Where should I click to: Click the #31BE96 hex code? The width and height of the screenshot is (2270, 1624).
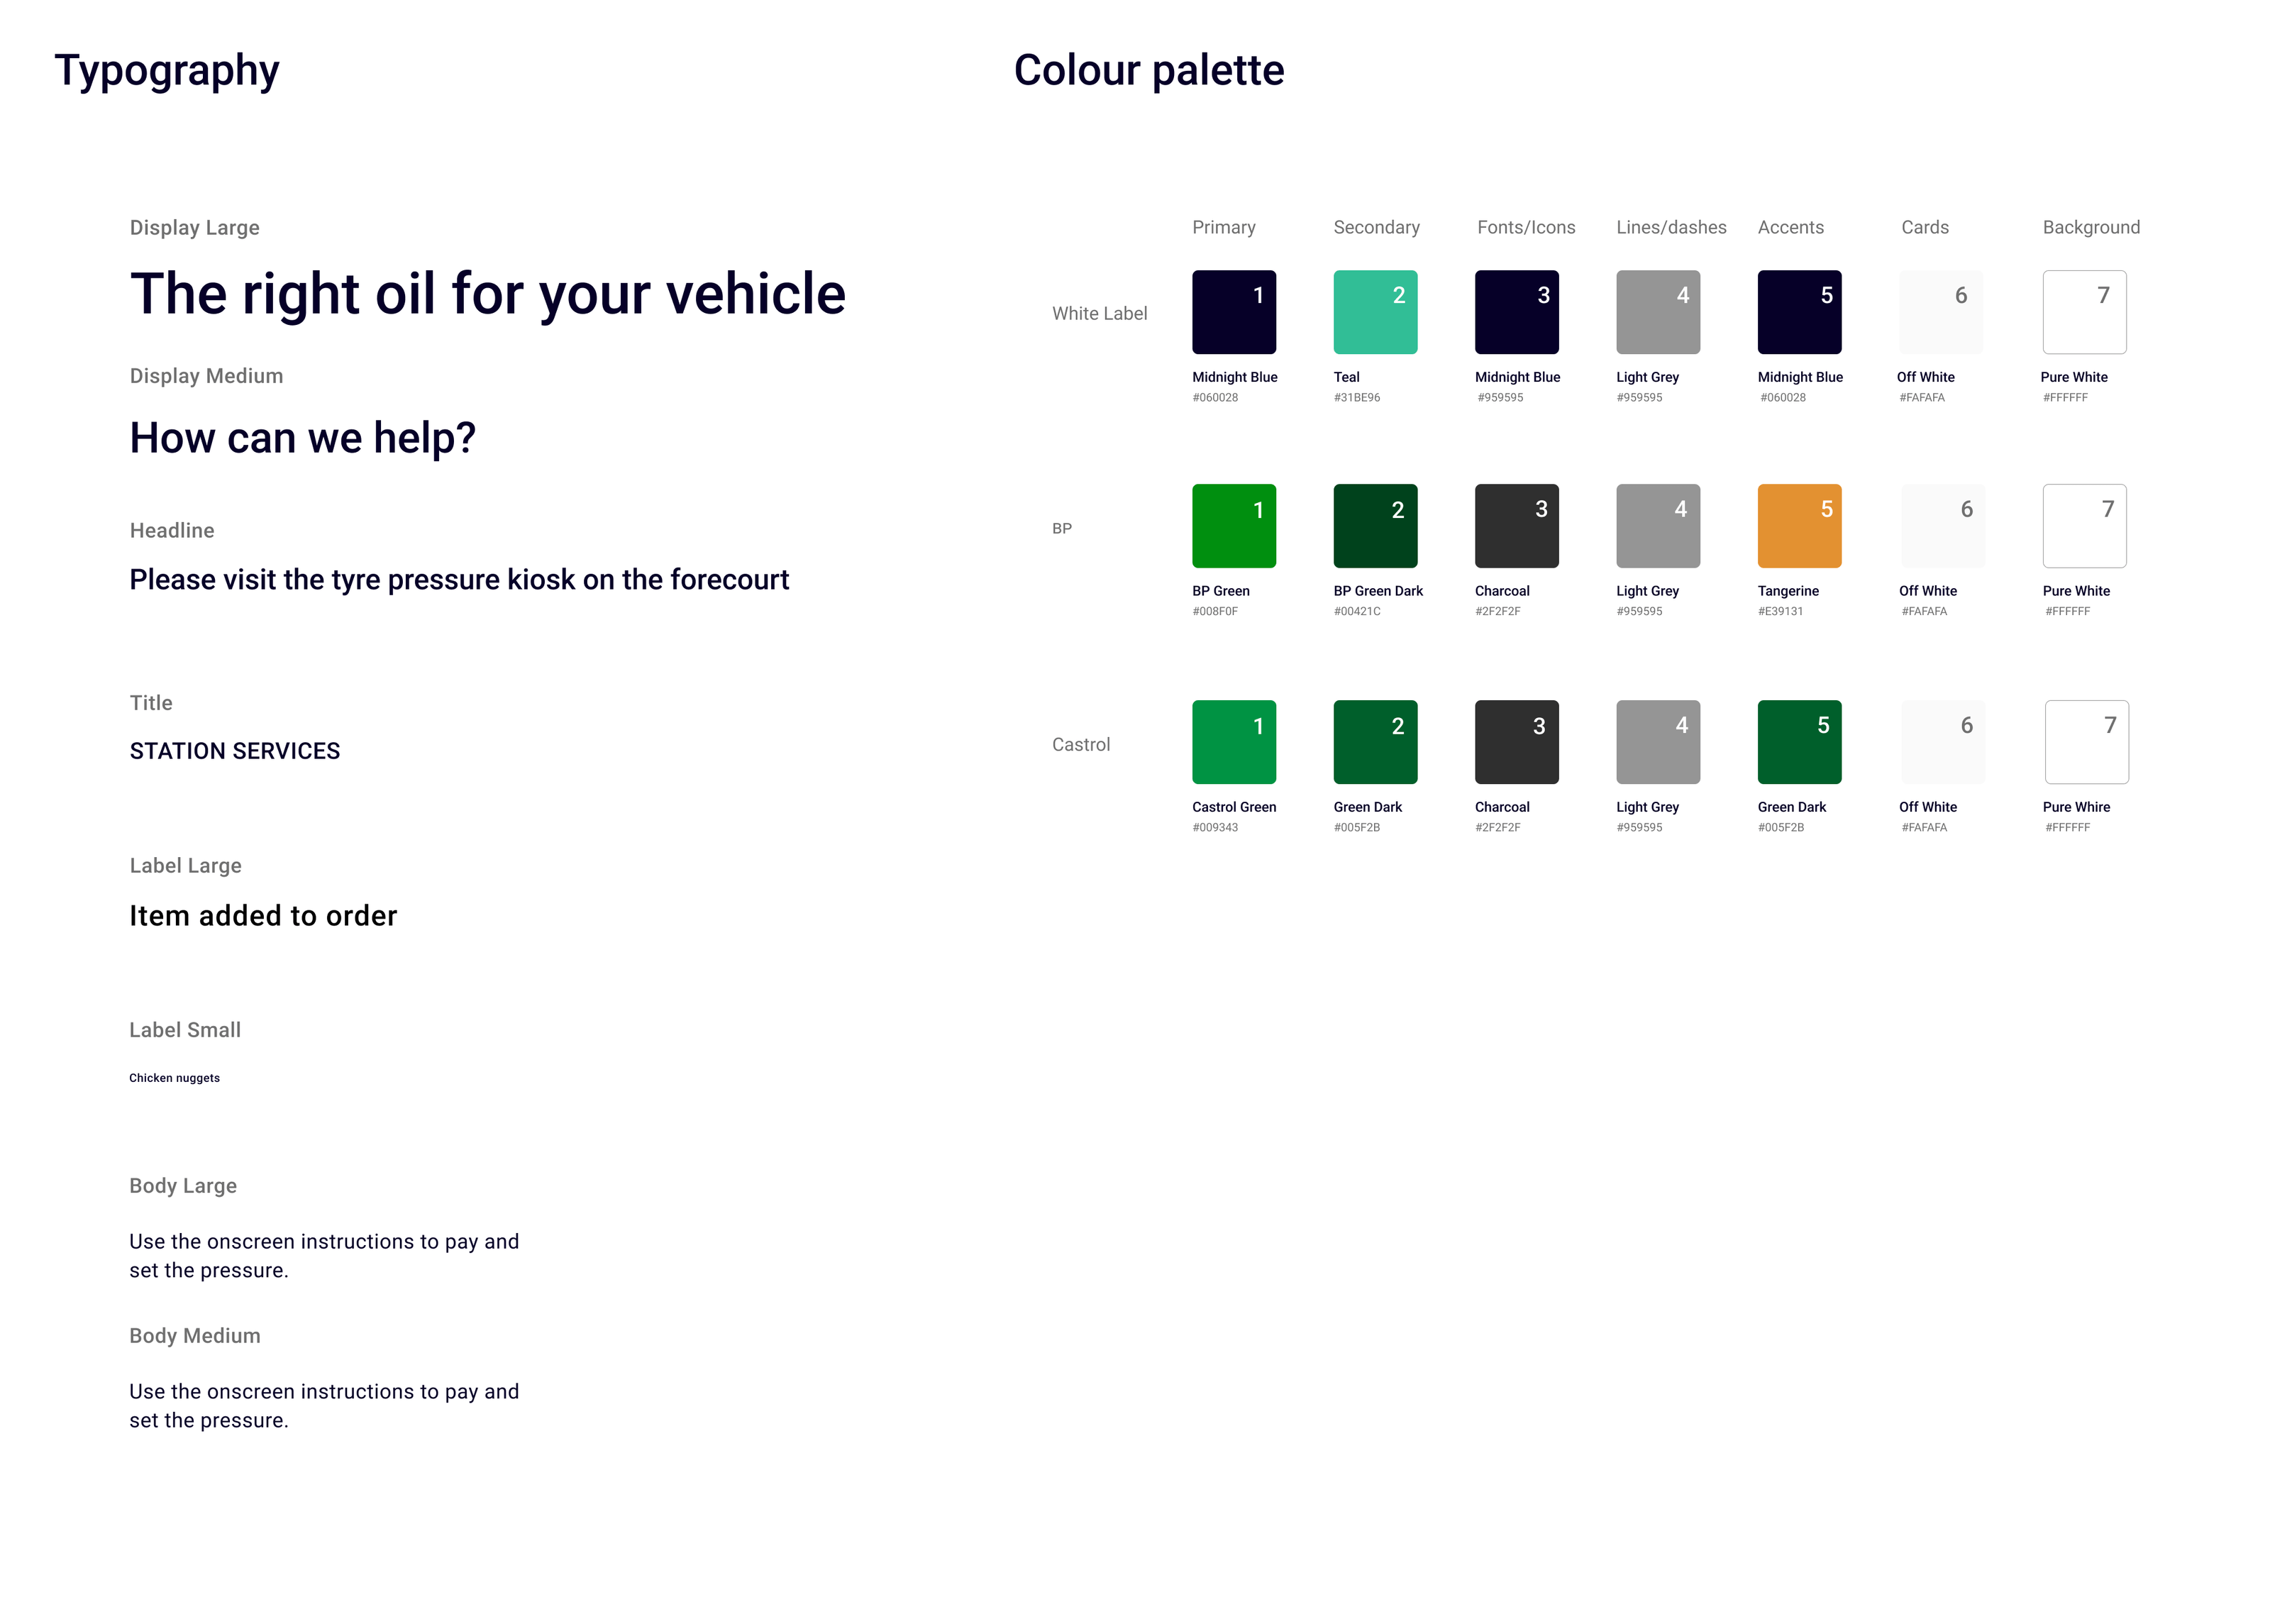(x=1356, y=398)
